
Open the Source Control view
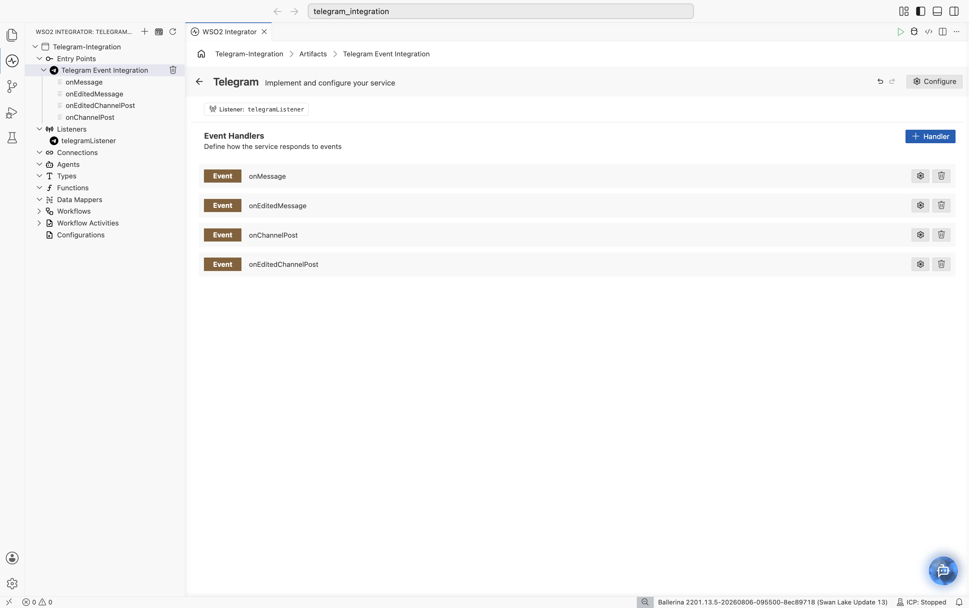point(12,86)
